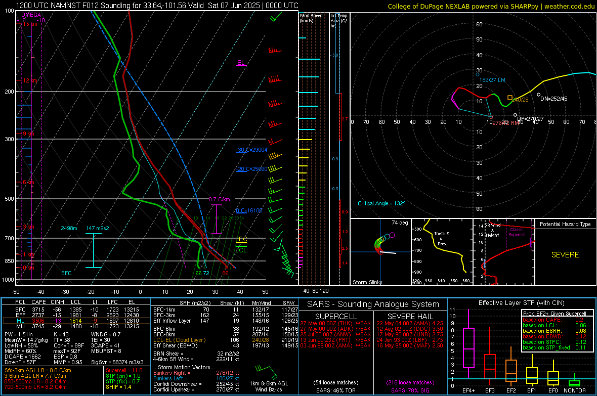Click the yellow LFC marker on the skew-T
Image resolution: width=597 pixels, height=396 pixels.
coord(241,240)
